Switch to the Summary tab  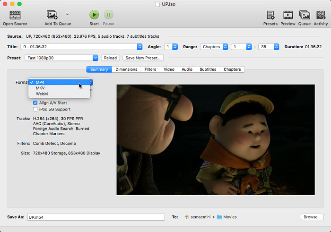click(x=99, y=69)
